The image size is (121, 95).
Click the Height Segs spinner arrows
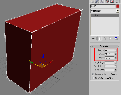coord(115,70)
